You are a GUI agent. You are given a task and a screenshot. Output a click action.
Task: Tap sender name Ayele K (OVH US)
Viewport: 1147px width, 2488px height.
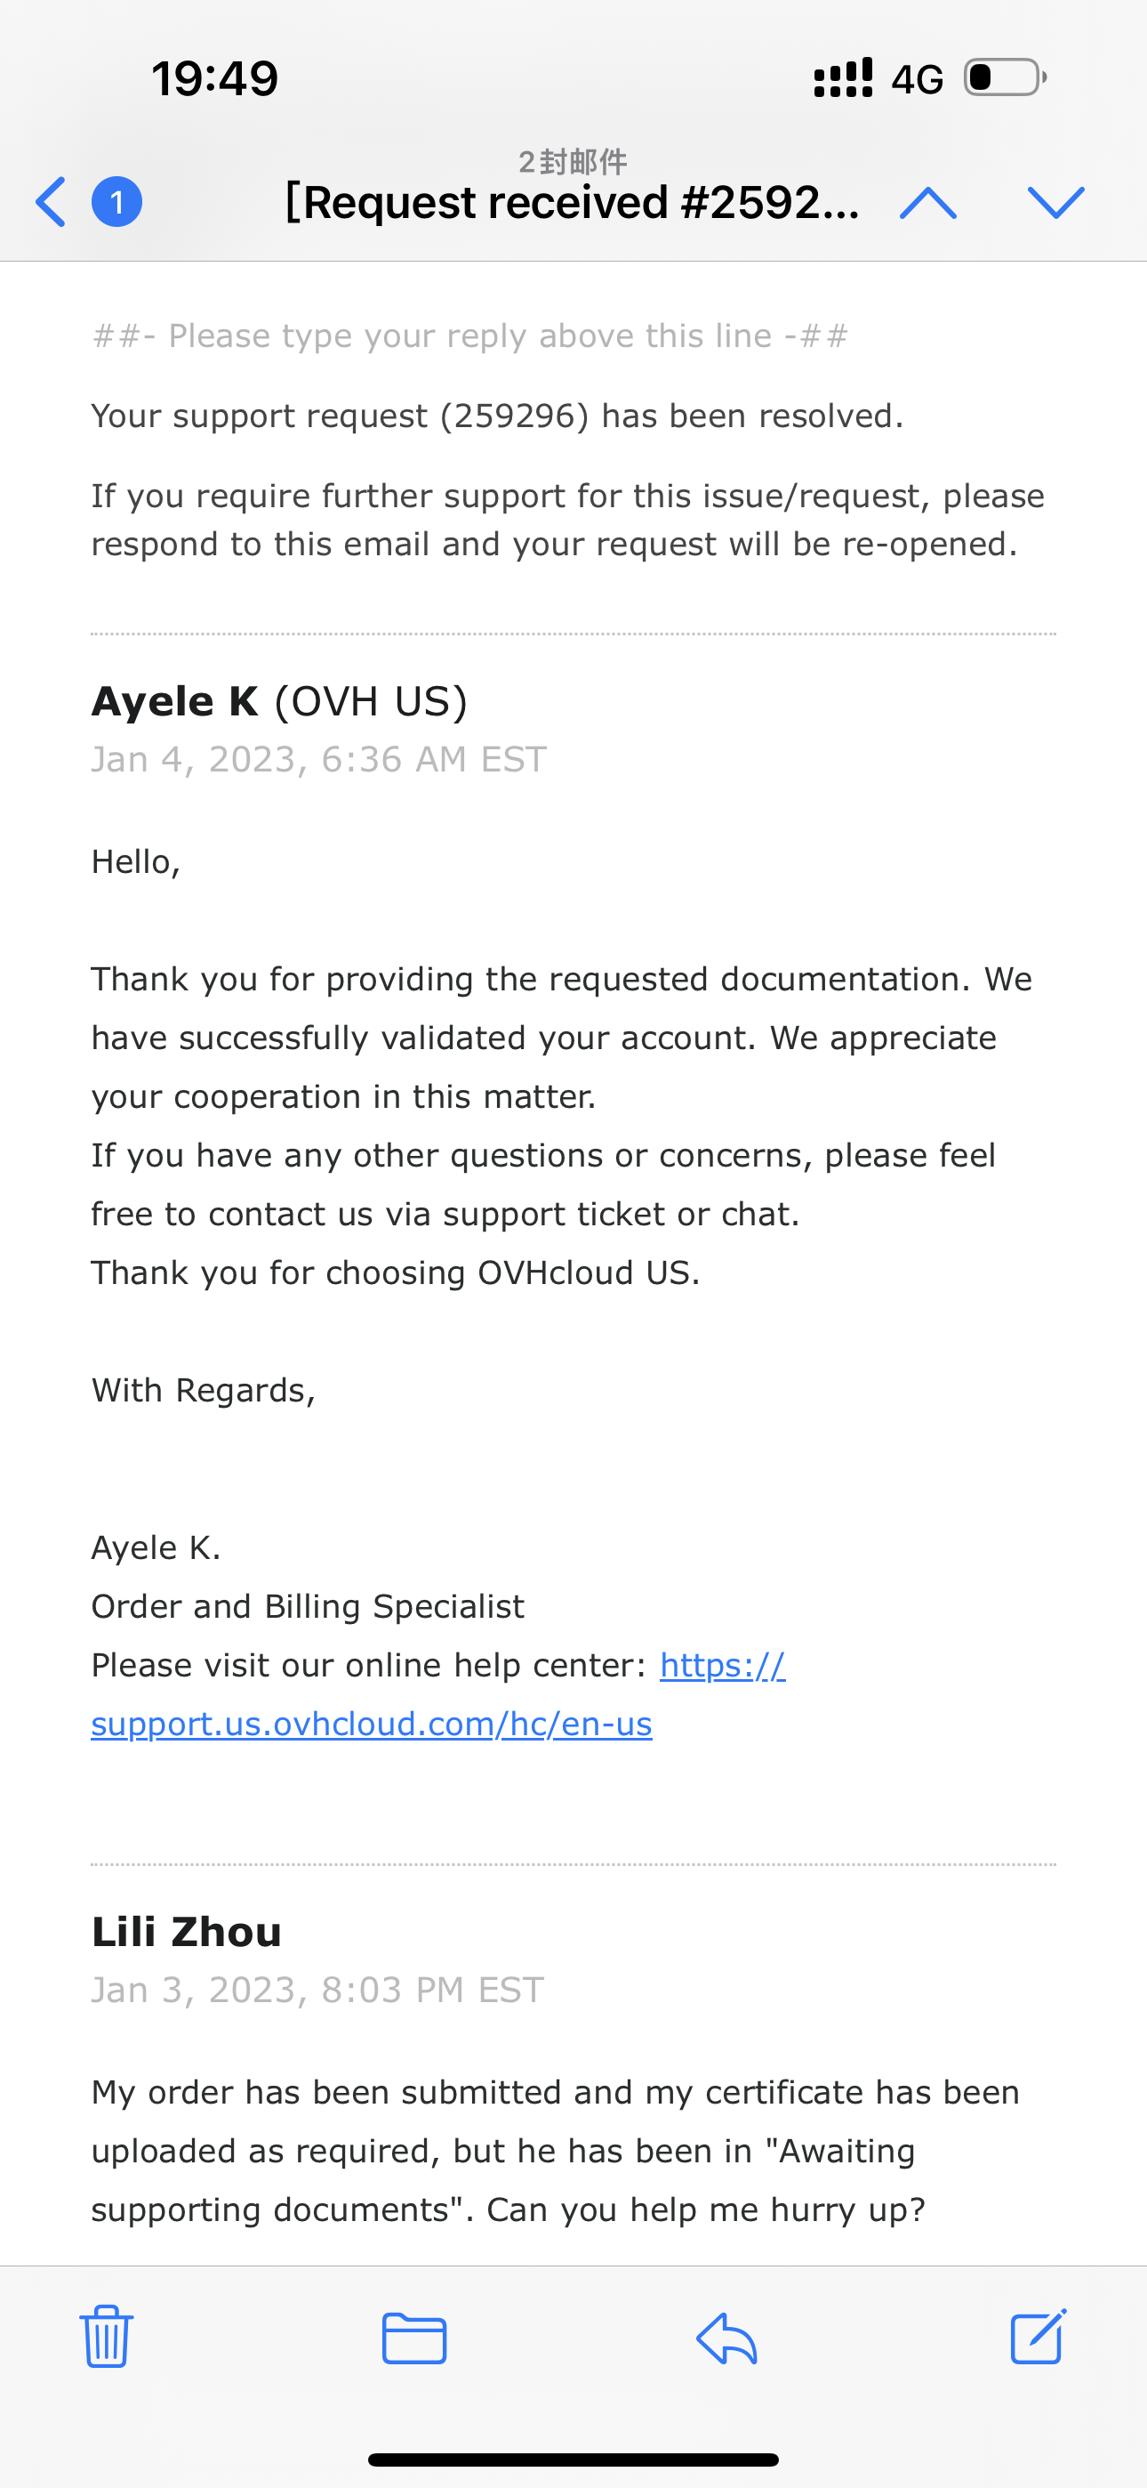[279, 701]
